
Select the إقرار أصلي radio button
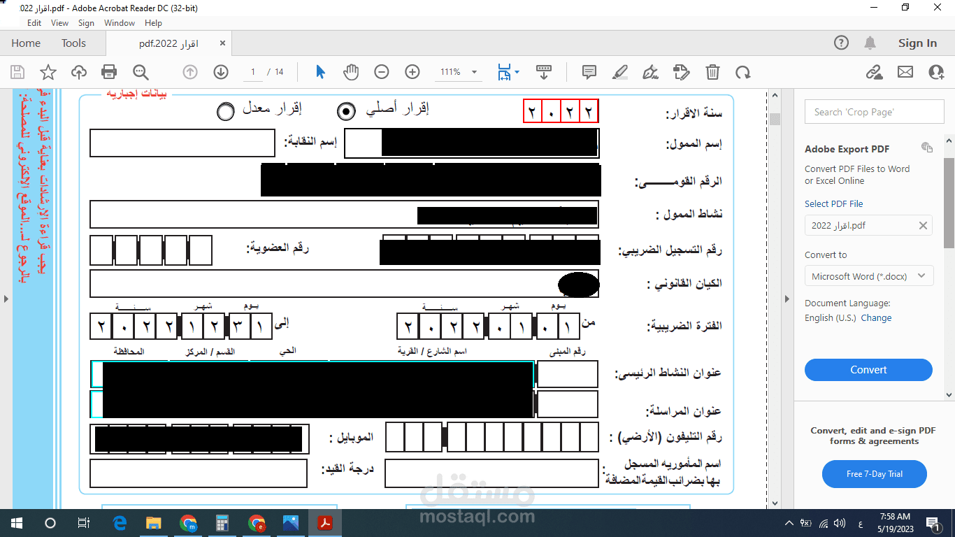[x=346, y=110]
